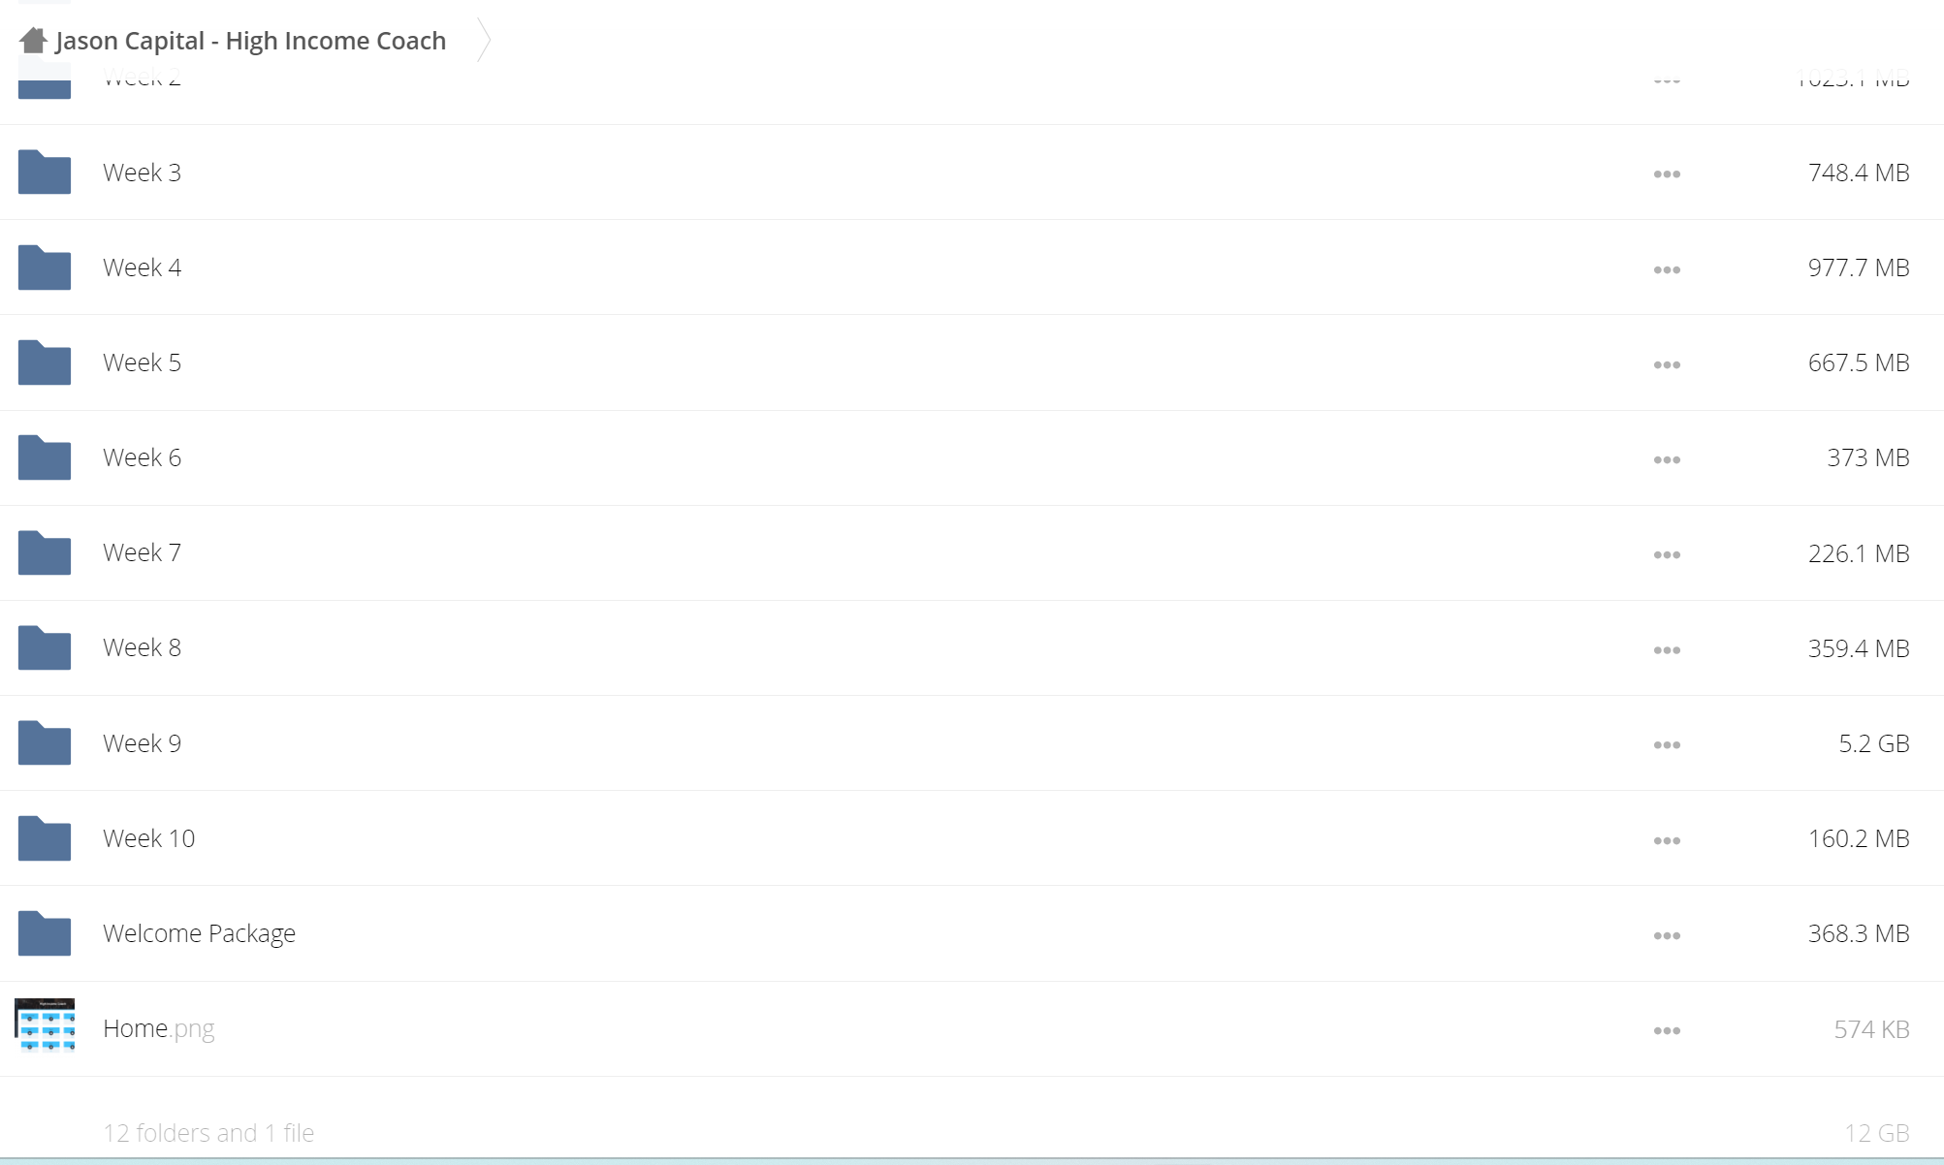Image resolution: width=1944 pixels, height=1165 pixels.
Task: Click the '12 folders and 1 file' summary
Action: [x=208, y=1133]
